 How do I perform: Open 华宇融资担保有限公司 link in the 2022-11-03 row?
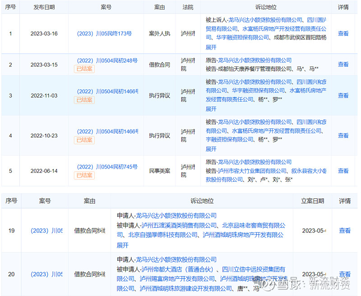(x=258, y=90)
